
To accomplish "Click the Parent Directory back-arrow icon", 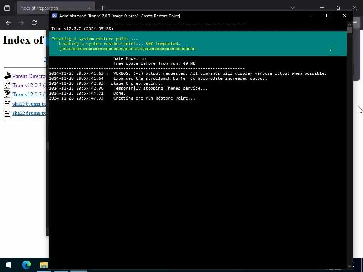I will click(x=7, y=76).
